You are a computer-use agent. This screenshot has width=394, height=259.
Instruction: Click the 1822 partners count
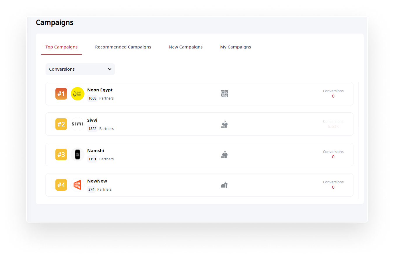coord(92,129)
